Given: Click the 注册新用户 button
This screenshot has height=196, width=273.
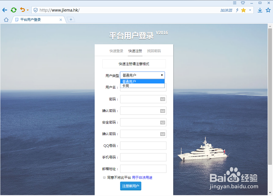Looking at the screenshot, I should point(131,186).
